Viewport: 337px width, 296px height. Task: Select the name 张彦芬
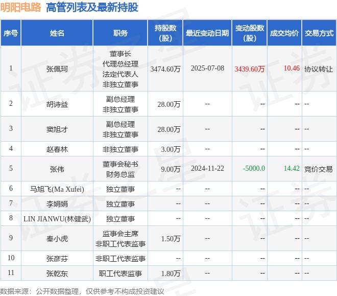[x=57, y=259]
